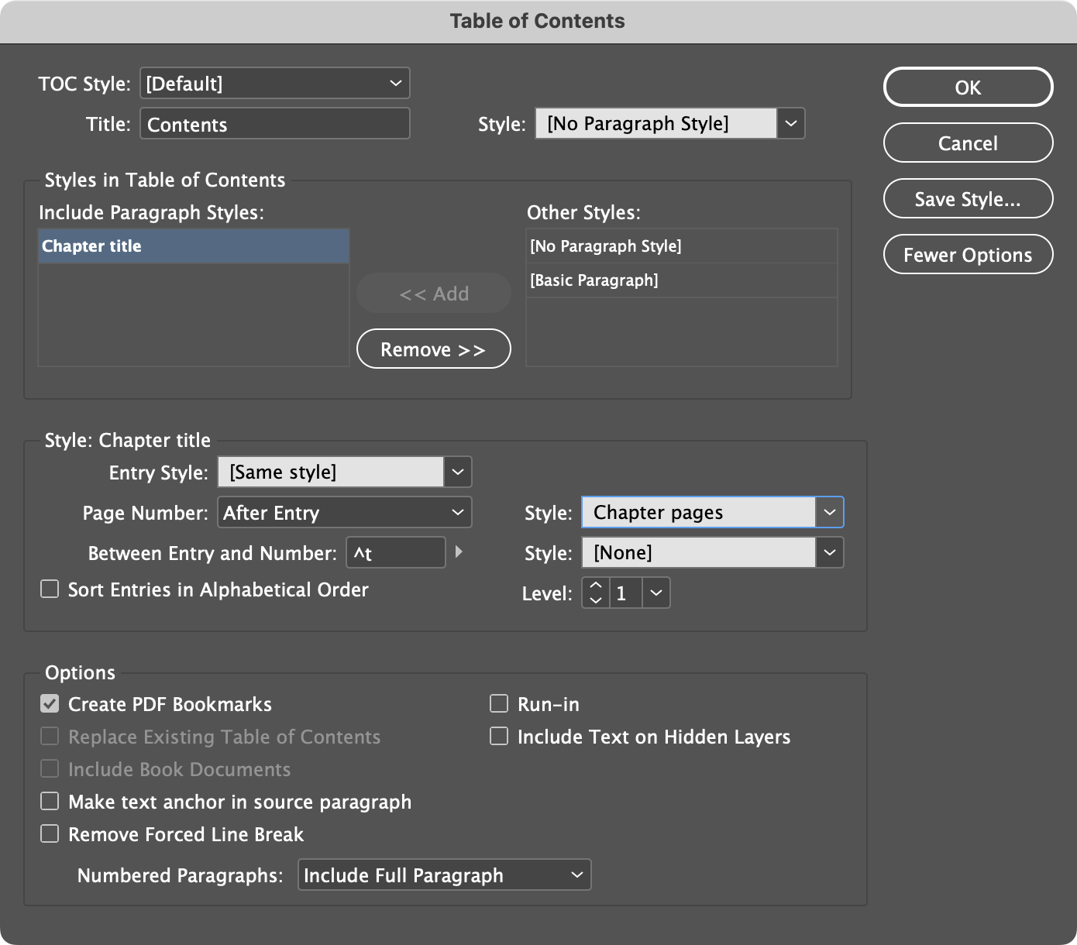The width and height of the screenshot is (1077, 945).
Task: Click Fewer Options
Action: click(x=968, y=254)
